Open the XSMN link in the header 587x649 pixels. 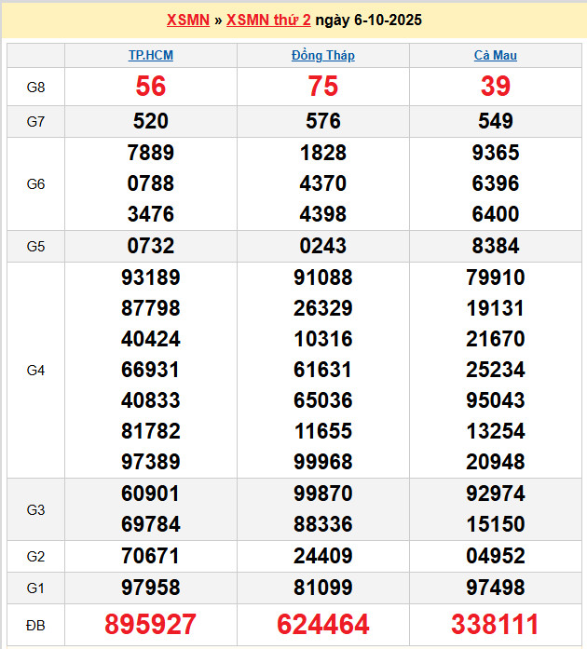187,20
